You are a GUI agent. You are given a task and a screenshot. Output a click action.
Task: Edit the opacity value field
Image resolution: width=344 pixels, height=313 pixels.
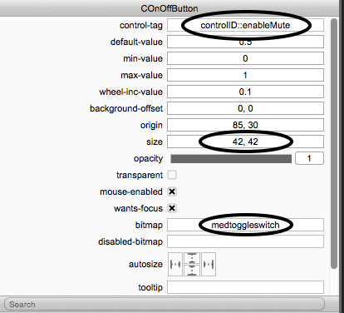coord(309,158)
